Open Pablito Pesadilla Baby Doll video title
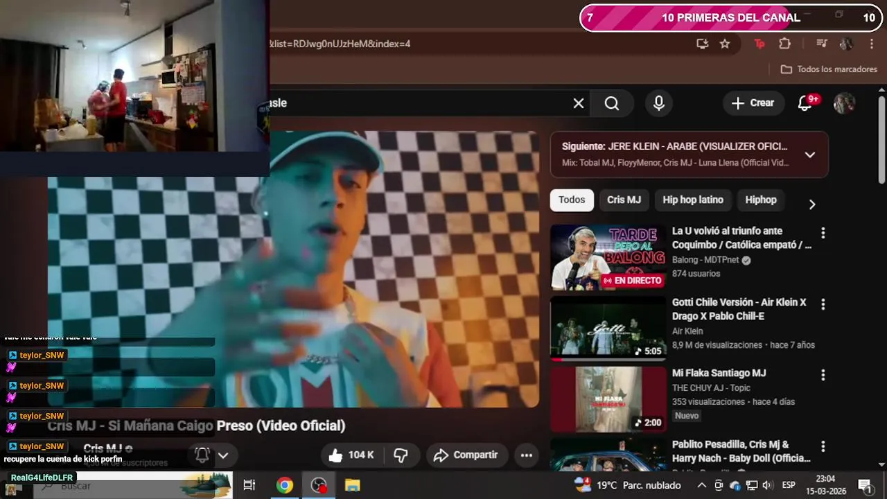 click(741, 451)
